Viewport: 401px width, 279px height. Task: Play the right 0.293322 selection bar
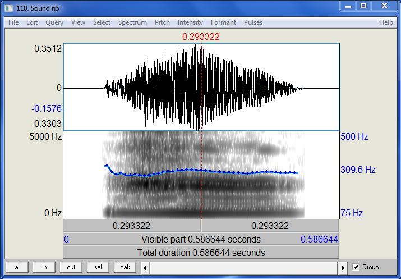tap(270, 226)
